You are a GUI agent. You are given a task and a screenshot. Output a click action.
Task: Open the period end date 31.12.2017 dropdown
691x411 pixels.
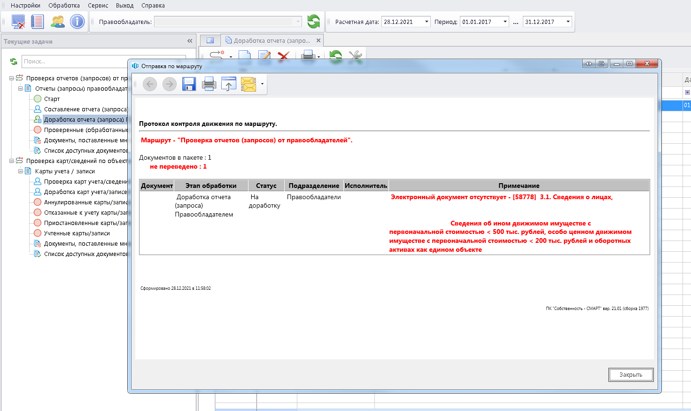coord(568,22)
